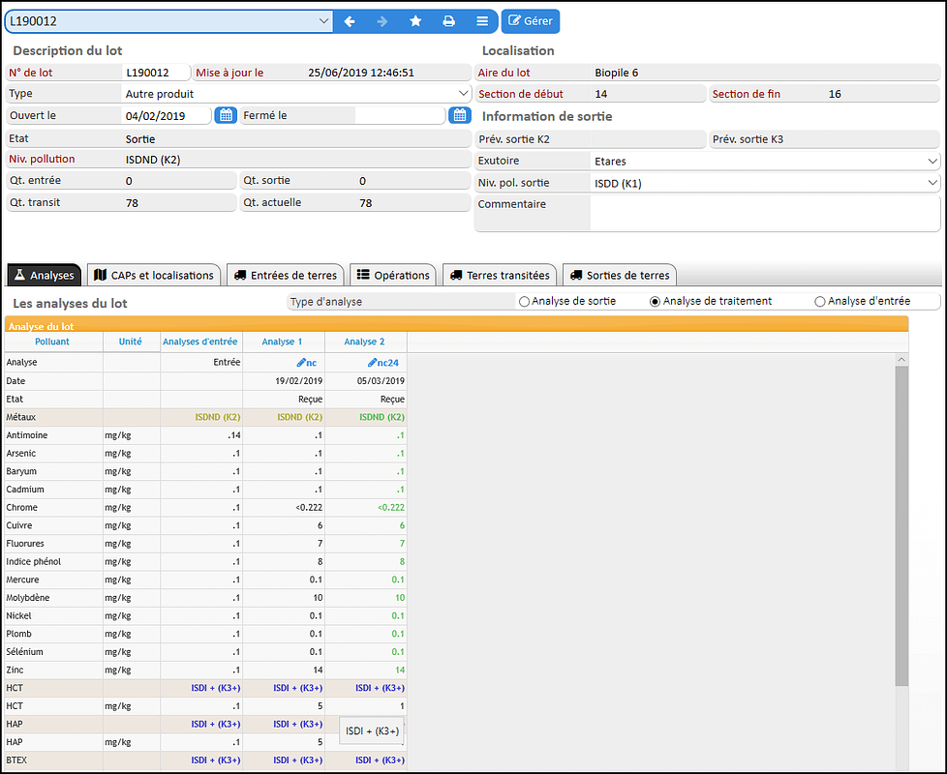Screen dimensions: 947x774
Task: Switch to the Opérations tab
Action: point(393,275)
